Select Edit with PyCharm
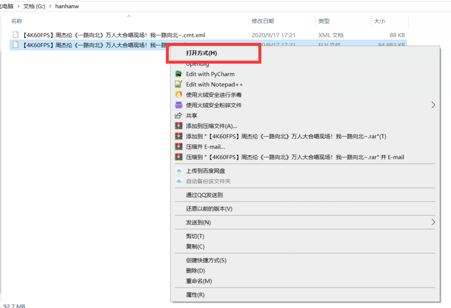This screenshot has height=308, width=451. pos(210,74)
